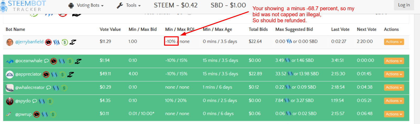420x124 pixels.
Task: Click the Log in button
Action: tap(404, 5)
